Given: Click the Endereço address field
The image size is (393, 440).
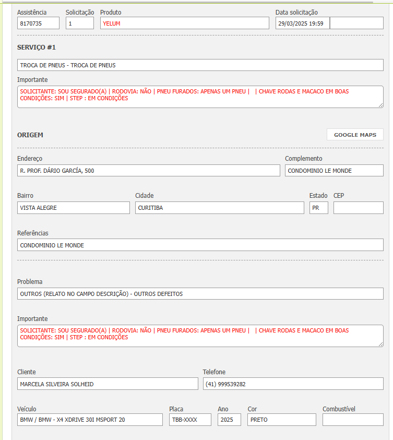Looking at the screenshot, I should pyautogui.click(x=148, y=171).
